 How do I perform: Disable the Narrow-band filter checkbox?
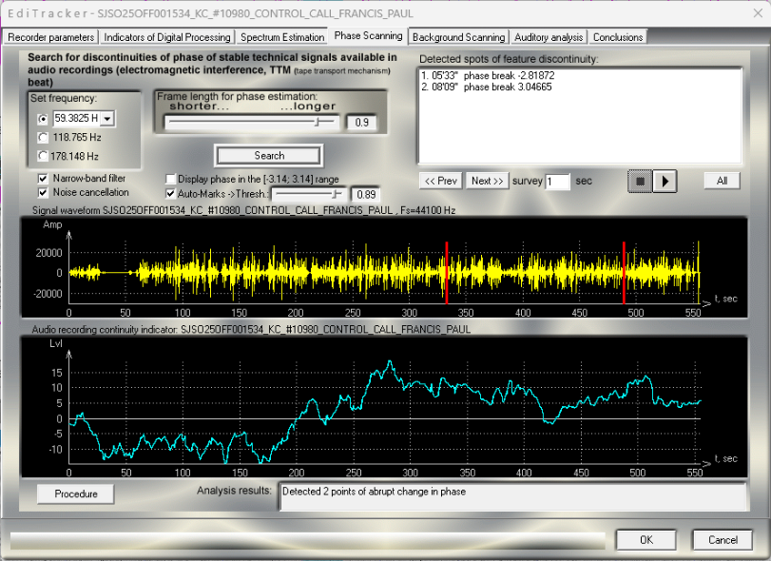[43, 178]
